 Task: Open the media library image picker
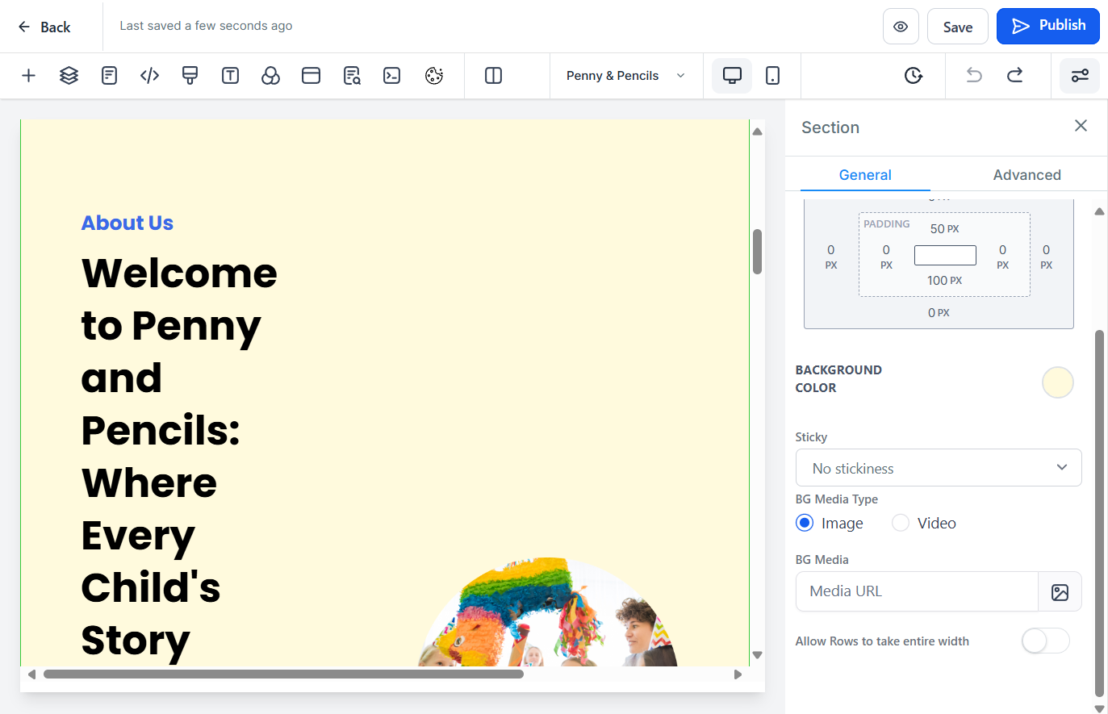(x=1060, y=592)
